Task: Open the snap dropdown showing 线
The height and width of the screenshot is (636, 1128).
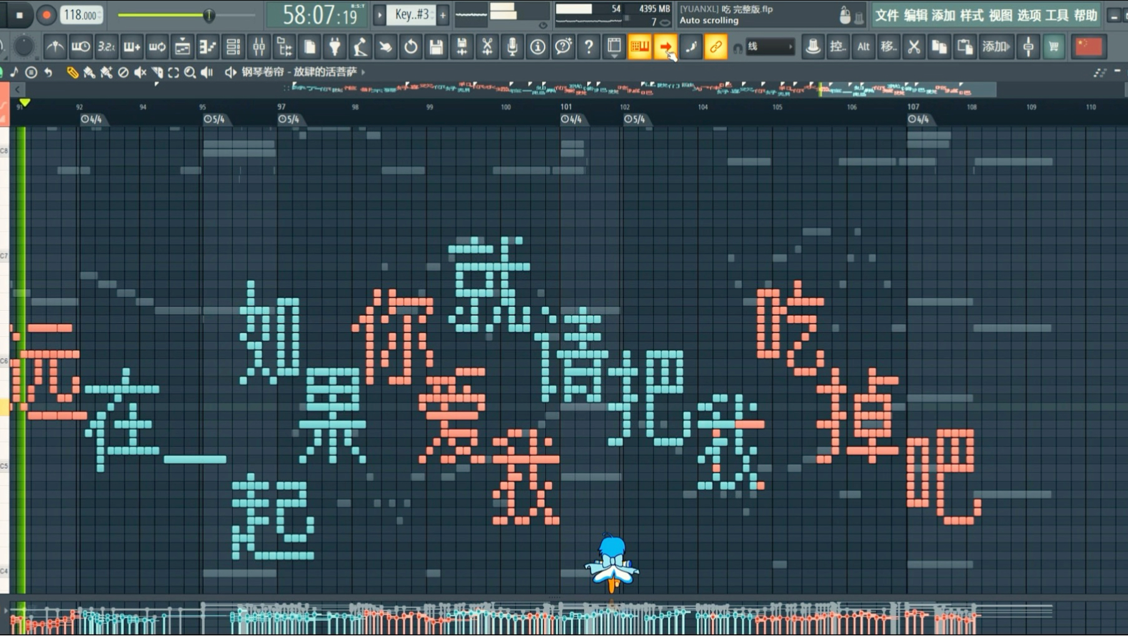Action: (x=770, y=47)
